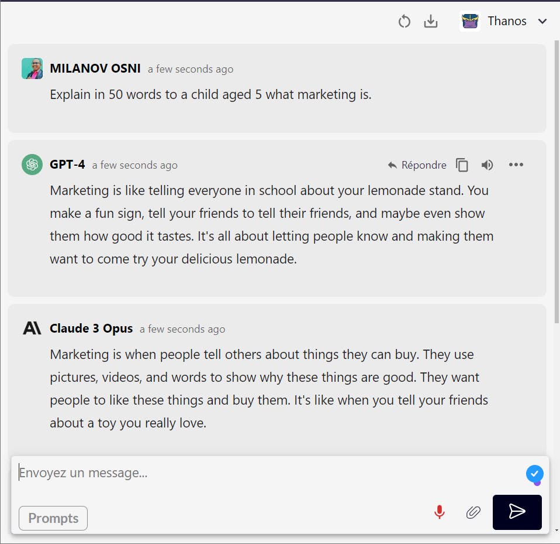The width and height of the screenshot is (560, 544).
Task: Click the Thanos avatar picture
Action: (x=470, y=22)
